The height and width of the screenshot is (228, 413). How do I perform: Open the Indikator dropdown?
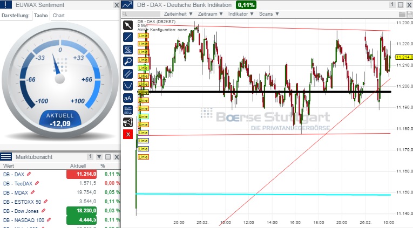[241, 14]
